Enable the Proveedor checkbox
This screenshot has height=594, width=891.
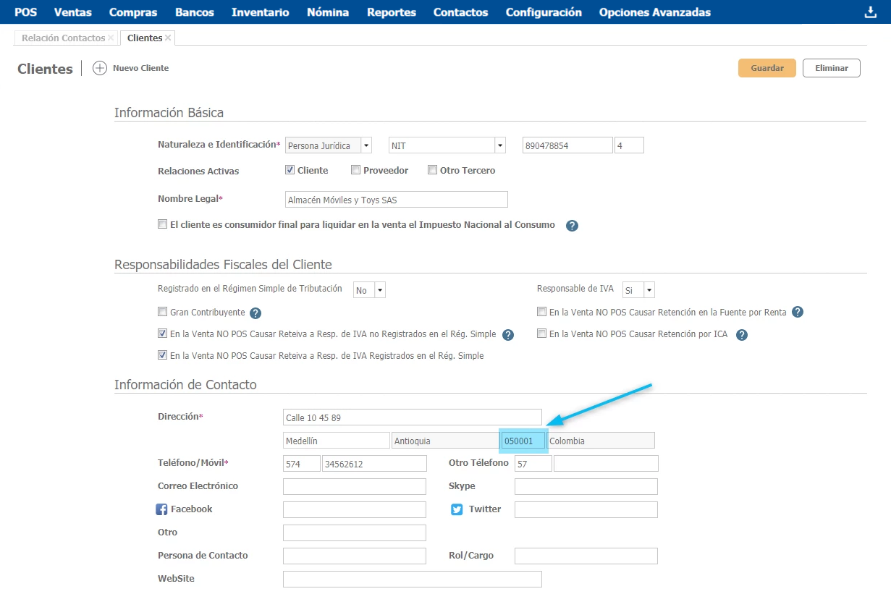point(355,171)
